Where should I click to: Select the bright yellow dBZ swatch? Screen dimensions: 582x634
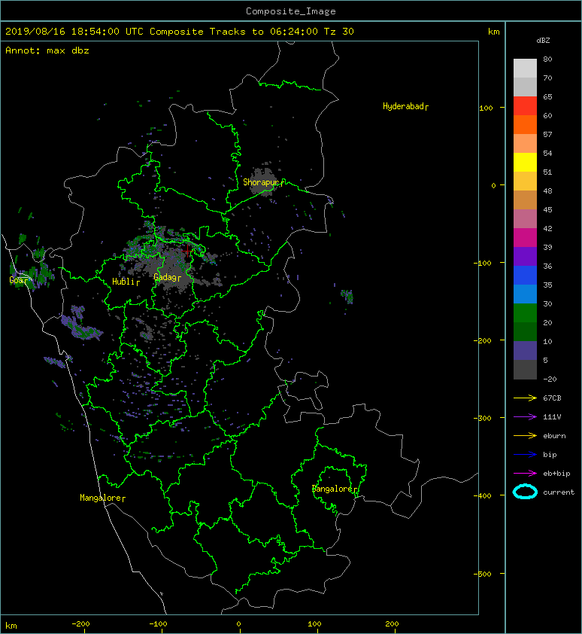[525, 163]
